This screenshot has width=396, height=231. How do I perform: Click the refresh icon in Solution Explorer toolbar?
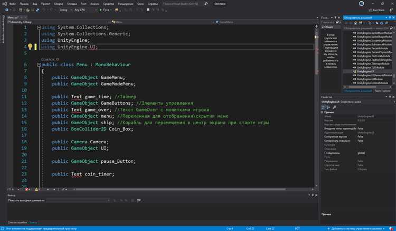click(382, 23)
